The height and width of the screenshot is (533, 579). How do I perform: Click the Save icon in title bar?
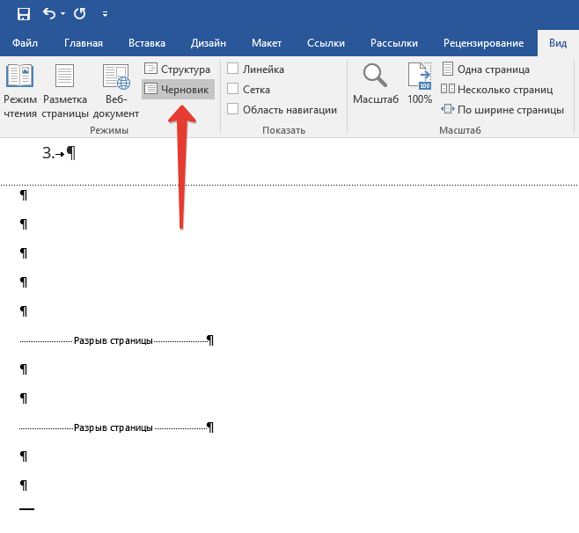click(x=24, y=14)
